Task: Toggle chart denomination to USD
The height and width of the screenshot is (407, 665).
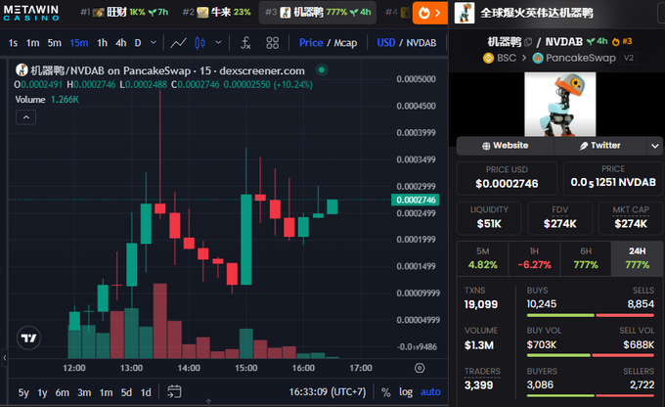Action: [386, 43]
